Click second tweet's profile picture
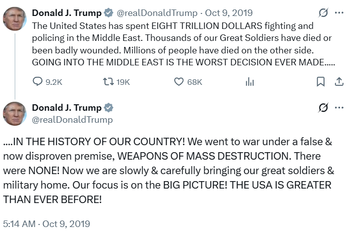351x231 pixels. click(x=14, y=113)
